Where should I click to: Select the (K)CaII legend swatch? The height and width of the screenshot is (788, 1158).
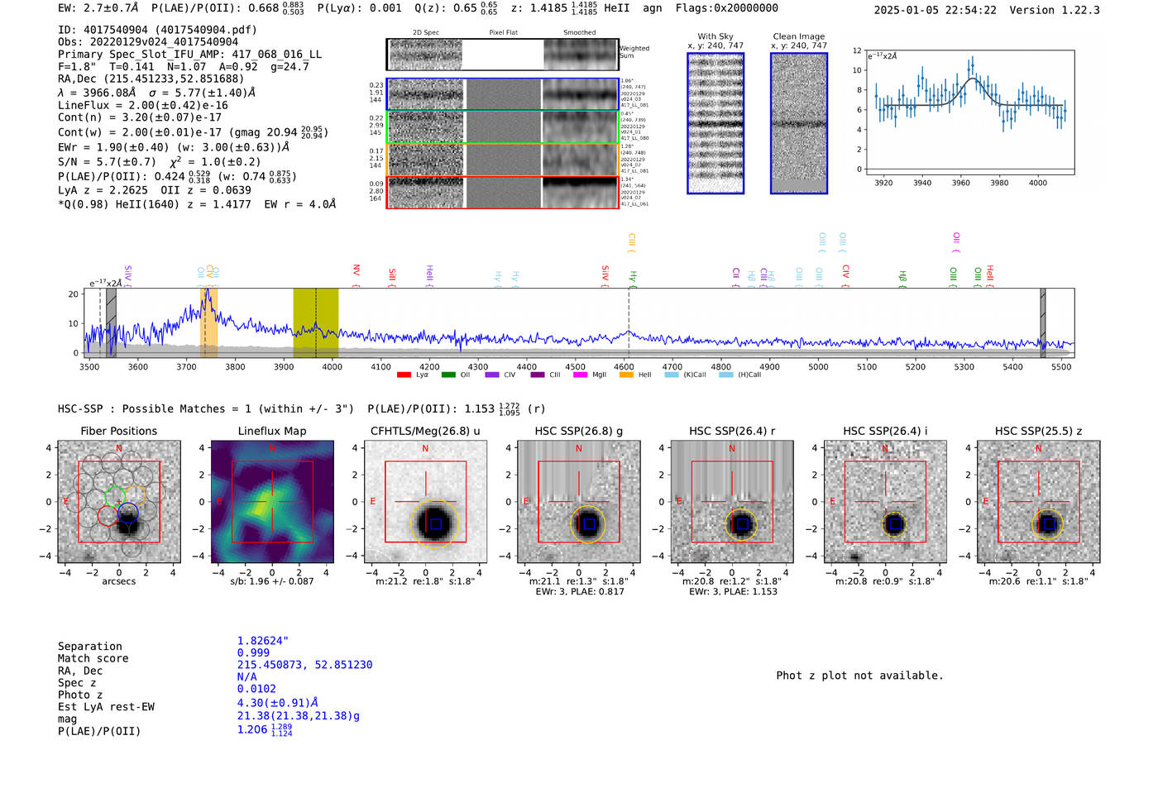pyautogui.click(x=672, y=375)
